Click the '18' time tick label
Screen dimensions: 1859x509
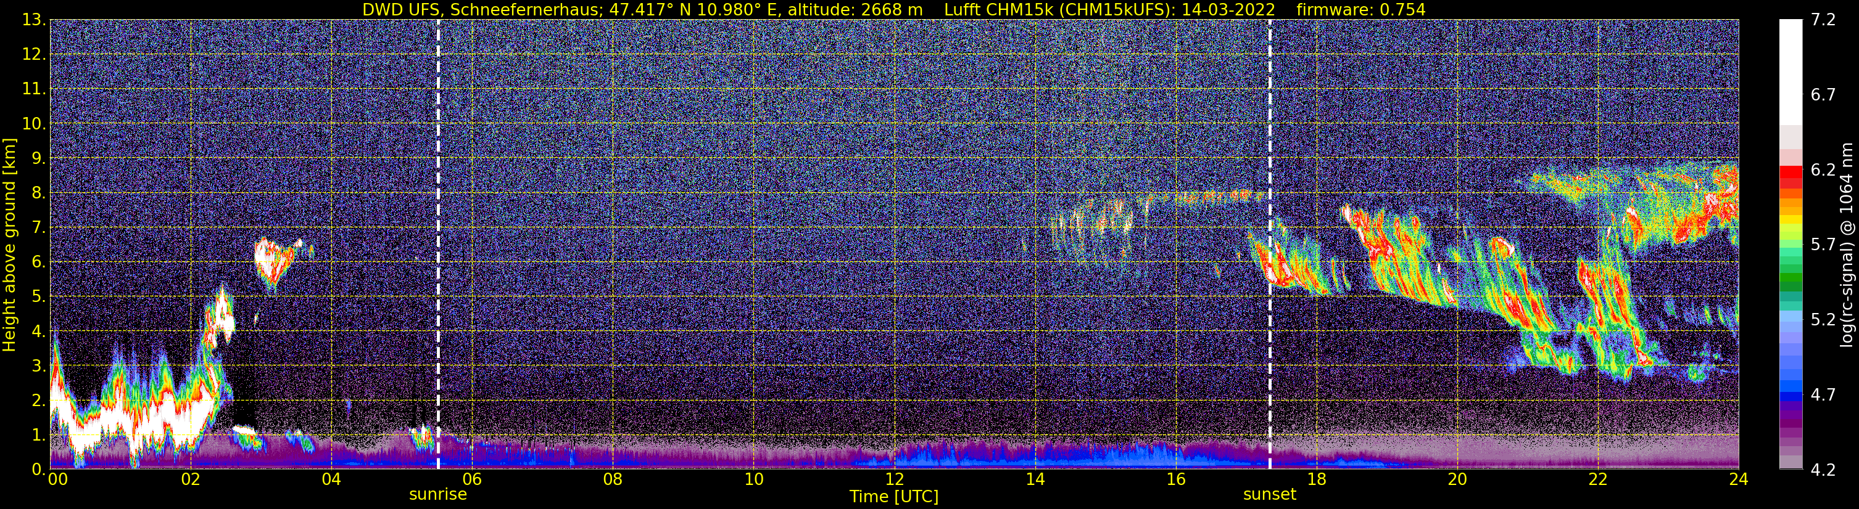coord(1316,479)
